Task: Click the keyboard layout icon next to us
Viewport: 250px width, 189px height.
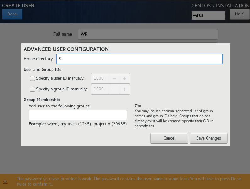Action: point(195,15)
